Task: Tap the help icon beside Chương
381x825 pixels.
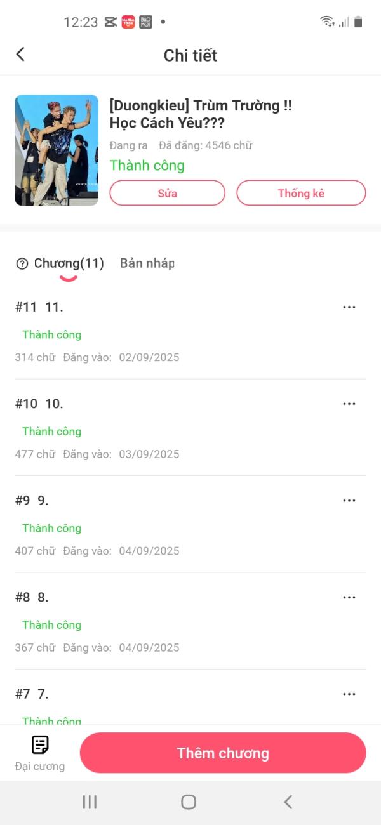Action: coord(22,264)
